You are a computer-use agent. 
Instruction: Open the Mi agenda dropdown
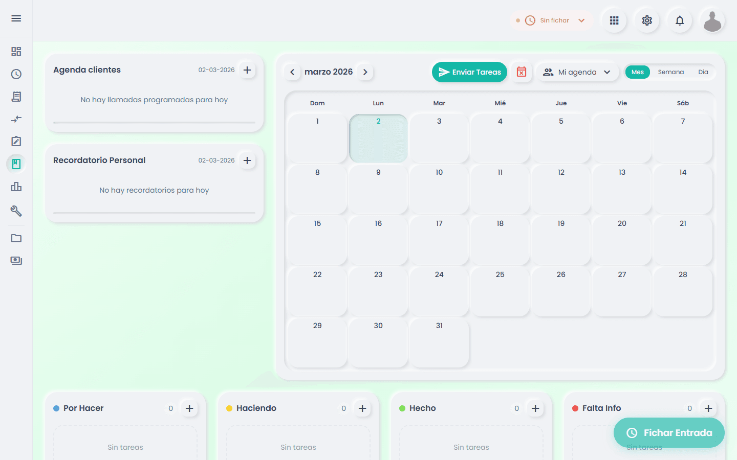577,72
